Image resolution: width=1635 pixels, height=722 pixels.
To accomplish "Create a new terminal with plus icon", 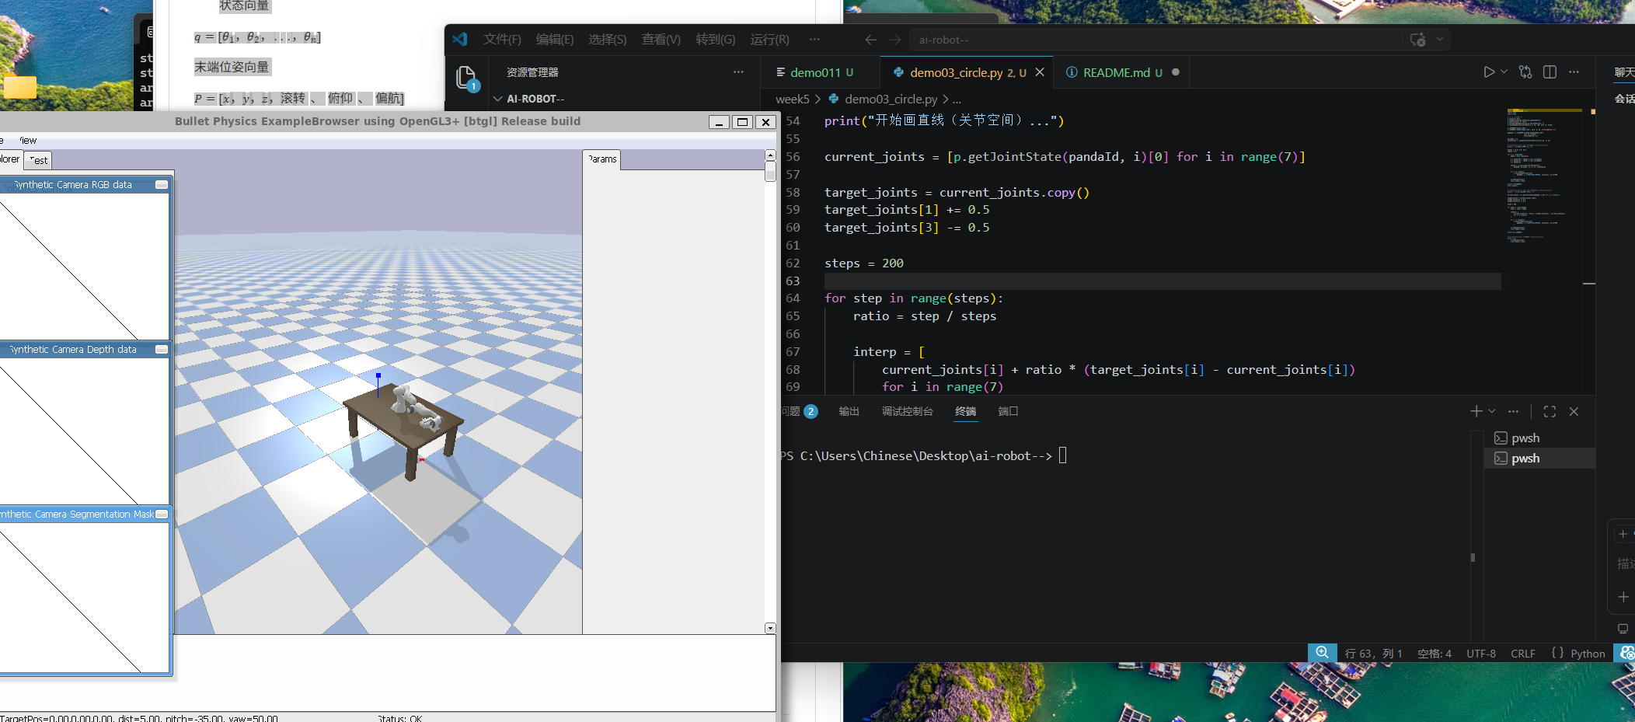I will tap(1476, 411).
